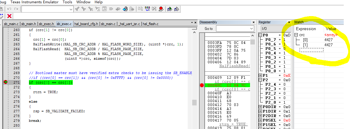Click the editor vertical scrollbar thumb
This screenshot has width=350, height=129.
[195, 102]
